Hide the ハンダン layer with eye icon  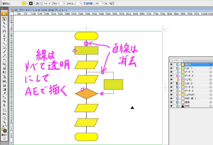pos(171,79)
